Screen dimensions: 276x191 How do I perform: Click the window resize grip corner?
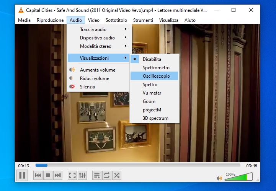(257, 179)
